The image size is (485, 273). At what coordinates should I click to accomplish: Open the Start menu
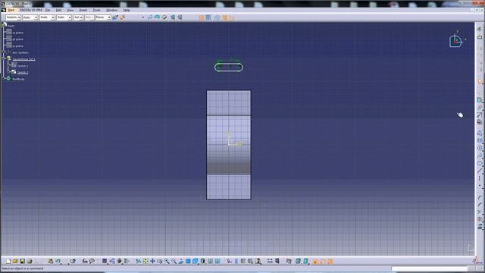click(x=11, y=10)
